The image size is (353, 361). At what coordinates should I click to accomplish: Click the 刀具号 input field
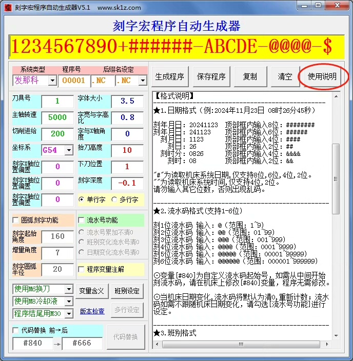[57, 101]
